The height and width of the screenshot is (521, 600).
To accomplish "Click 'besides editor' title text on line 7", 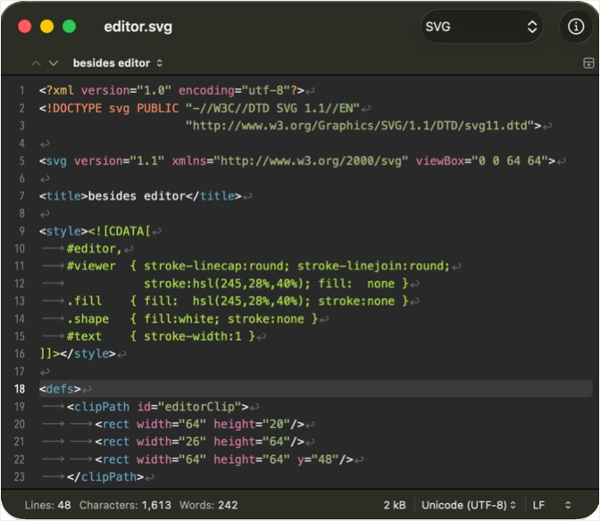I will (137, 196).
